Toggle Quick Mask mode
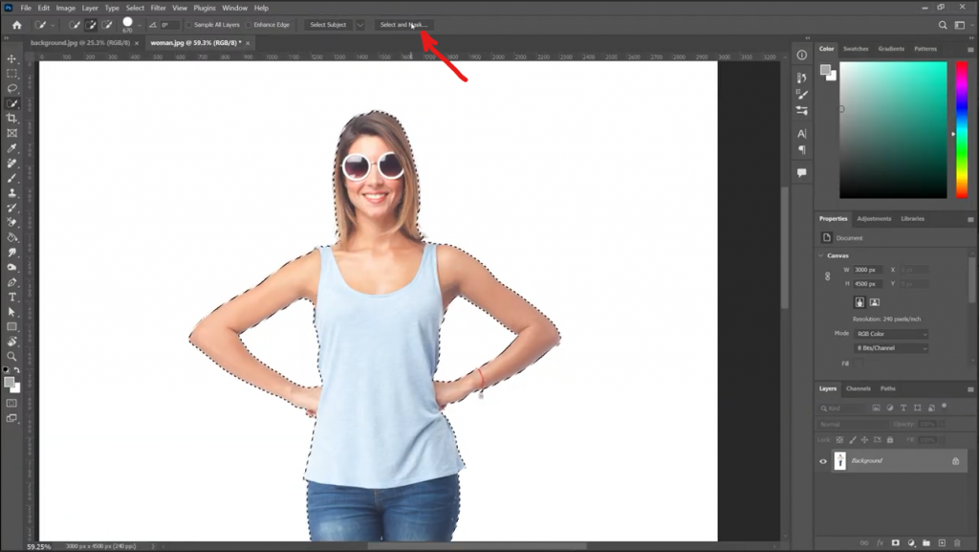The width and height of the screenshot is (979, 552). [11, 404]
